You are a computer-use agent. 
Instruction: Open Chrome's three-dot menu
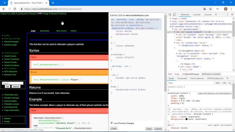231,9
